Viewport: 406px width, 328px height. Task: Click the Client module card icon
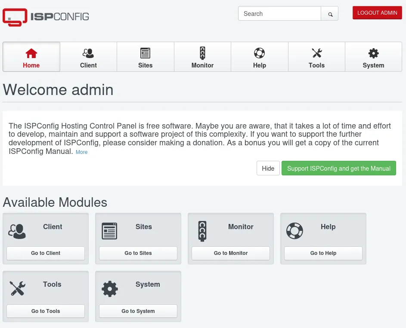[17, 231]
